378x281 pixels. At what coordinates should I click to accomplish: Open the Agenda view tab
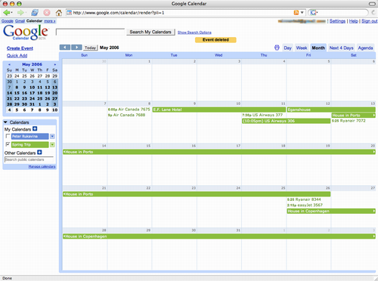(x=365, y=48)
